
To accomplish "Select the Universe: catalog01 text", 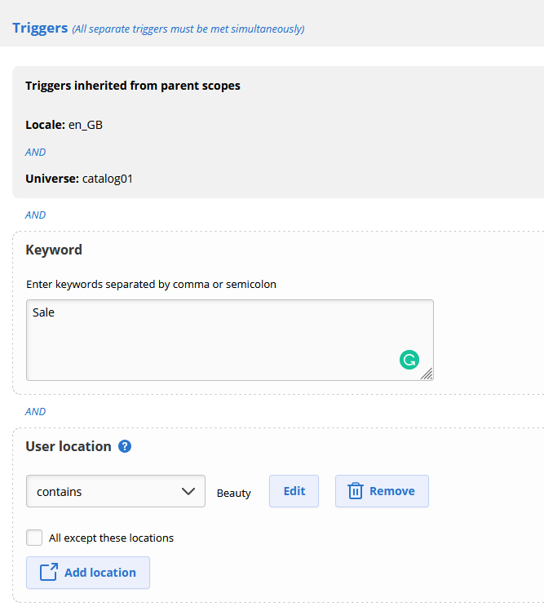I will [79, 179].
